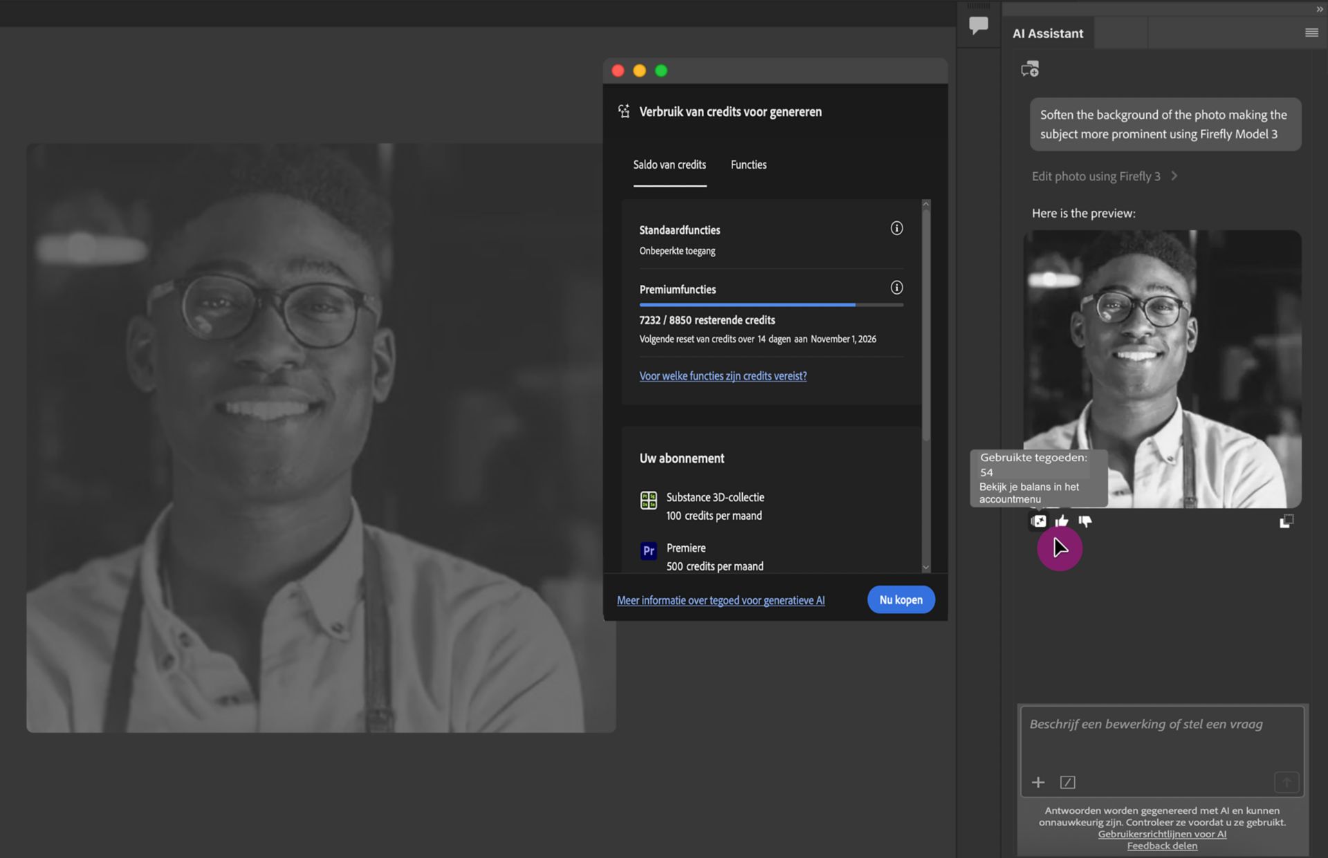The image size is (1328, 858).
Task: Start a new chat in AI Assistant
Action: pyautogui.click(x=1030, y=69)
